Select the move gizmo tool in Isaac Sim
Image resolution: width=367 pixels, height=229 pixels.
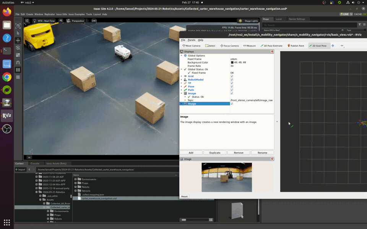[18, 40]
